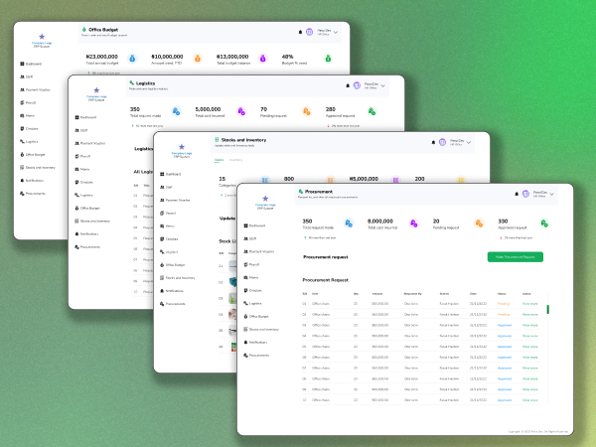Open Circulars in the Office Budget window sidebar
The width and height of the screenshot is (596, 447).
29,128
